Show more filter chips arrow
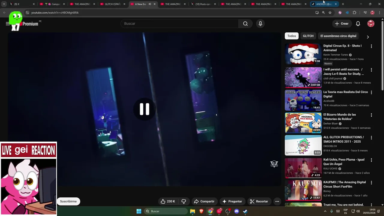This screenshot has height=216, width=384. 368,37
